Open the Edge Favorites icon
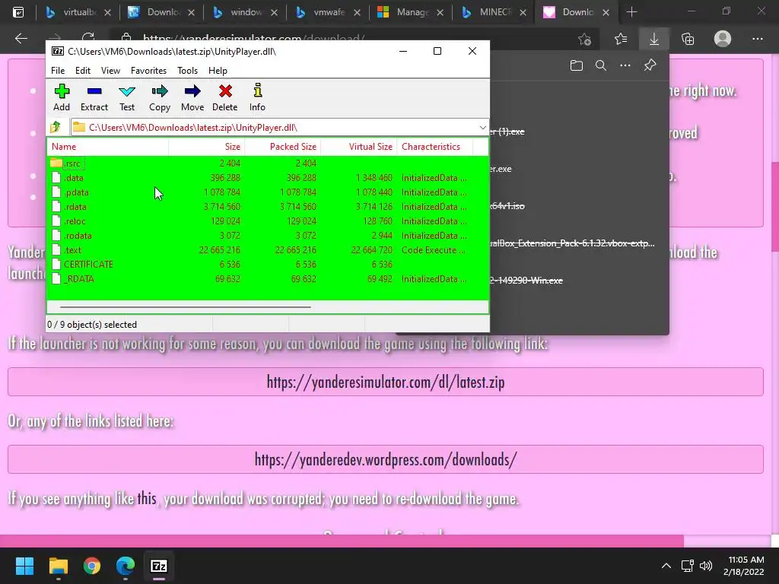 pyautogui.click(x=621, y=39)
